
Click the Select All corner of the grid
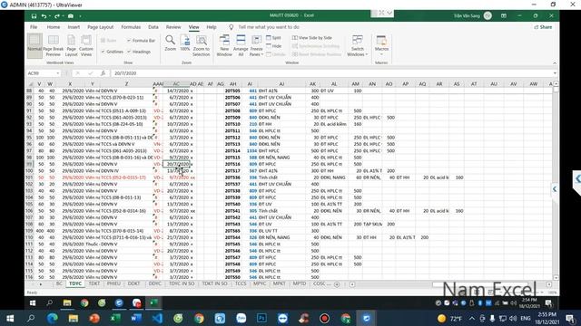click(x=31, y=84)
